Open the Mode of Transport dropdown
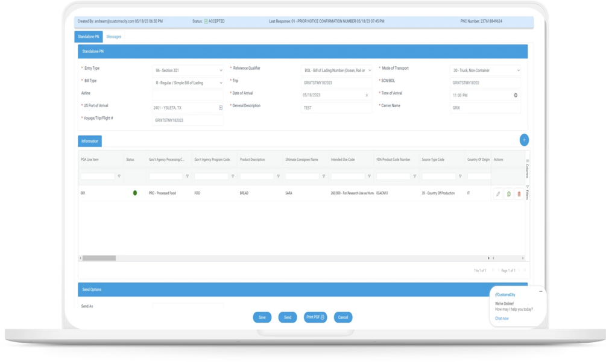This screenshot has height=362, width=606. [x=485, y=70]
